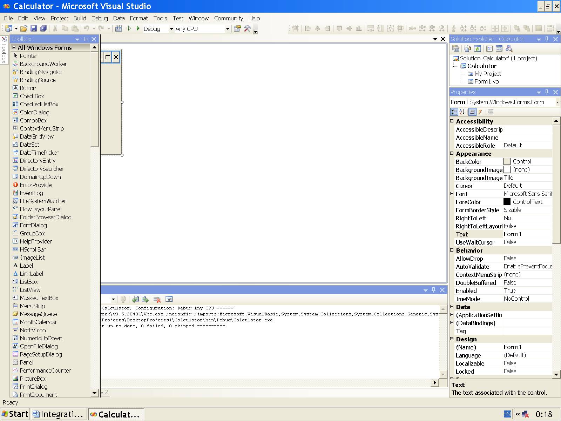Open the Build menu
The width and height of the screenshot is (561, 421).
coord(80,18)
